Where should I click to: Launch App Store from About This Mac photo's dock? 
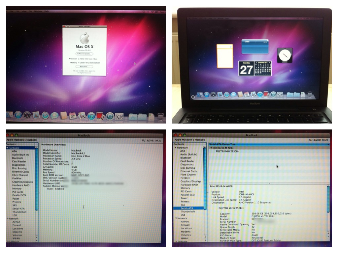click(x=18, y=115)
